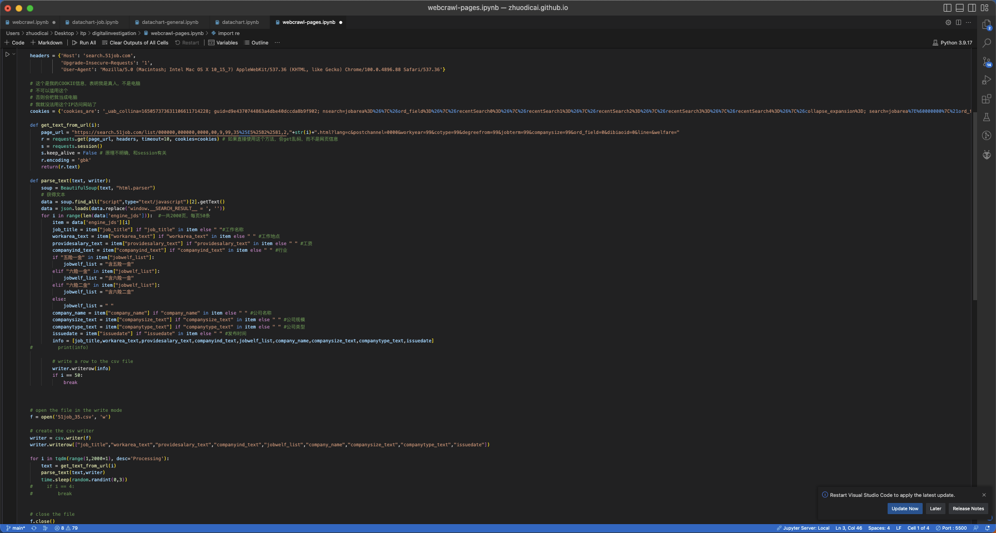This screenshot has height=533, width=996.
Task: Toggle the primary side bar layout
Action: coord(948,8)
